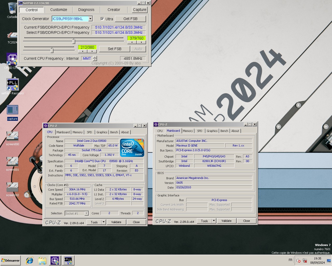Click the network tray icon
This screenshot has width=332, height=266.
coord(305,261)
